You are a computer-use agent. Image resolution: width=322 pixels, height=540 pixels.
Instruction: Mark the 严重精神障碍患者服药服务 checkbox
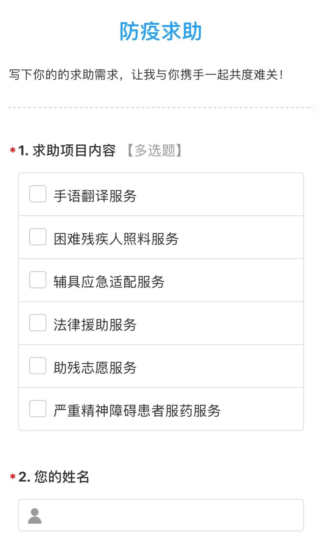pos(38,409)
